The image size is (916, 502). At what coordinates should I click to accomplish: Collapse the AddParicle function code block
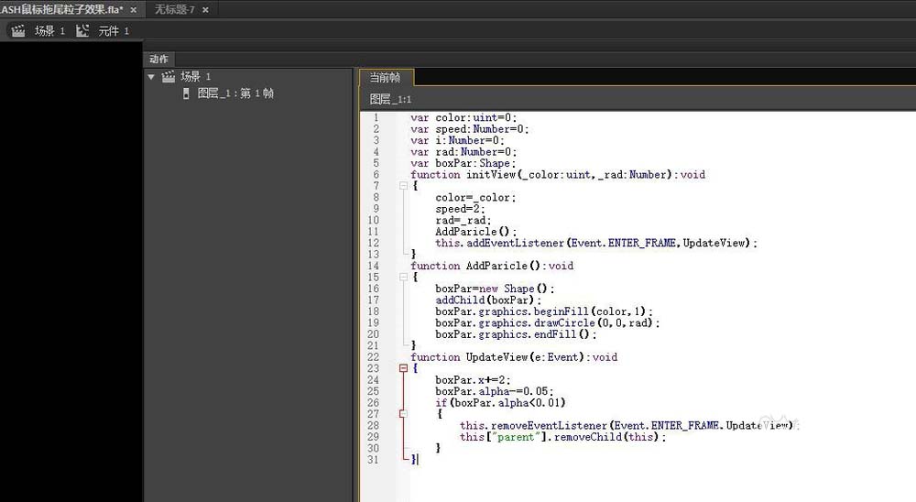(403, 277)
